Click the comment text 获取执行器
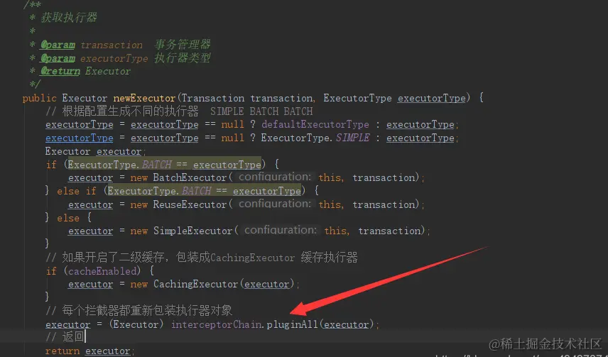Viewport: 608px width, 357px height. pos(69,18)
